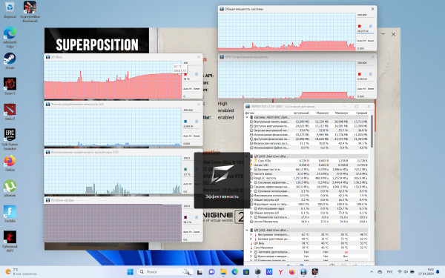445x278 pixels.
Task: Collapse the ASUS ROG system sensor group
Action: (247, 117)
